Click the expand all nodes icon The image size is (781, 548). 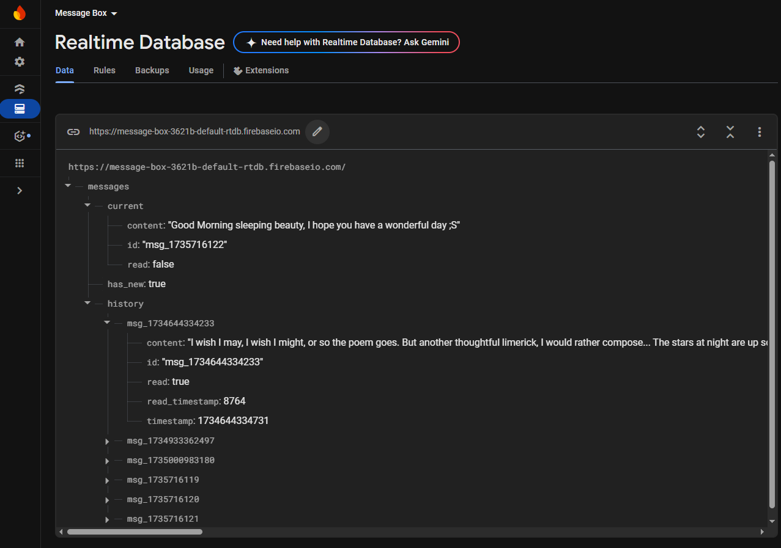coord(701,131)
